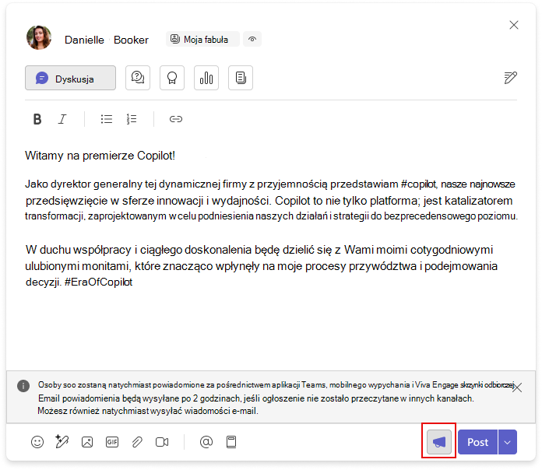Click the Post button
This screenshot has width=542, height=470.
click(477, 442)
